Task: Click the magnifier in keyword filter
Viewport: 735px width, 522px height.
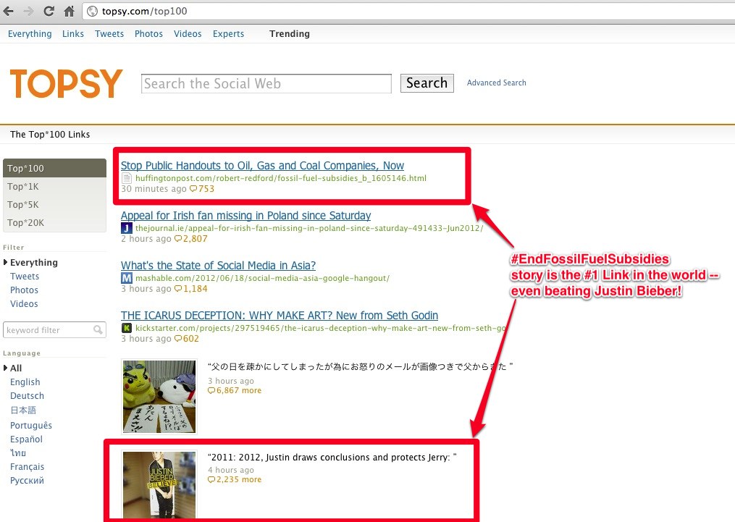Action: coord(98,330)
